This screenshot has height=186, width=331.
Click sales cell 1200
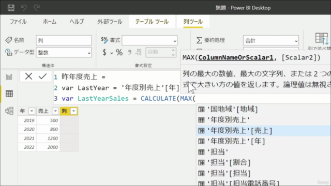click(x=48, y=138)
